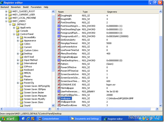Click the Sound key folder icon

pyautogui.click(x=21, y=105)
